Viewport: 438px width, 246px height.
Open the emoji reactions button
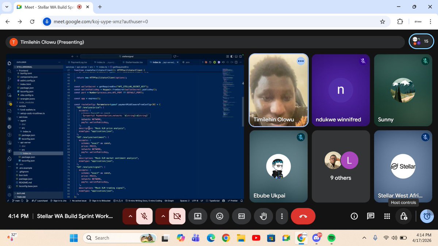220,216
